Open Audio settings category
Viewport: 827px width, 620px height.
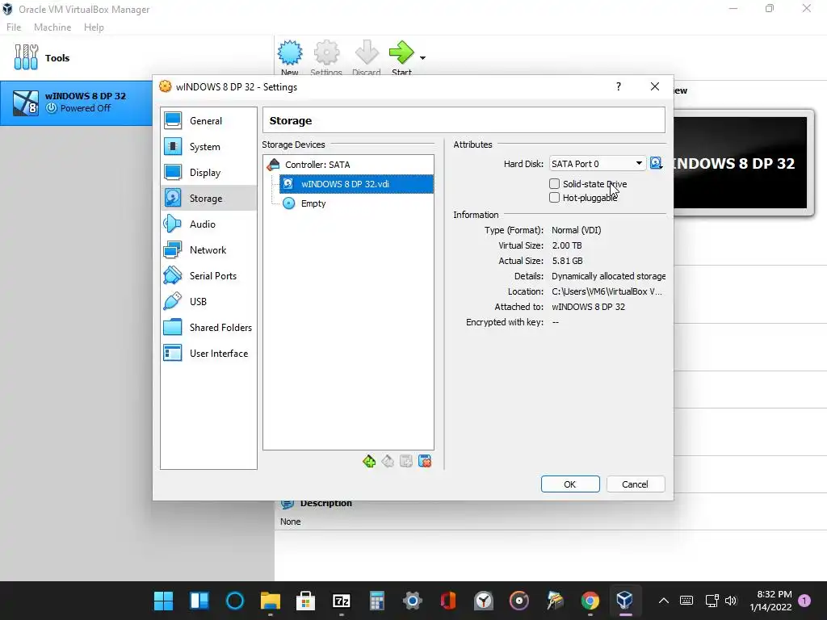[x=208, y=224]
